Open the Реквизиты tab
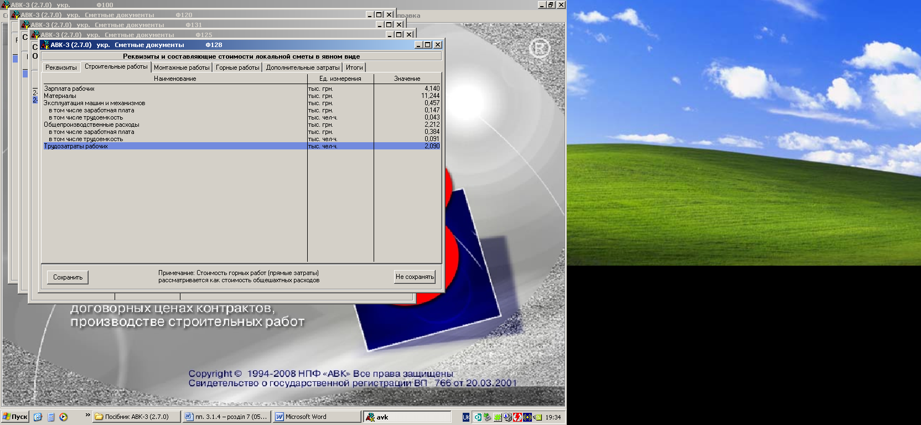 (x=61, y=68)
